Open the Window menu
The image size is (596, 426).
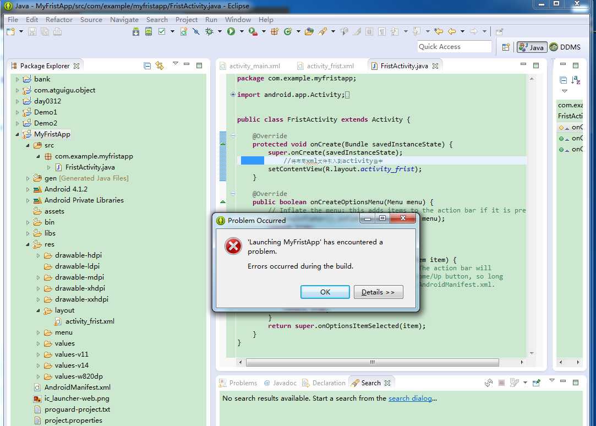(x=238, y=20)
